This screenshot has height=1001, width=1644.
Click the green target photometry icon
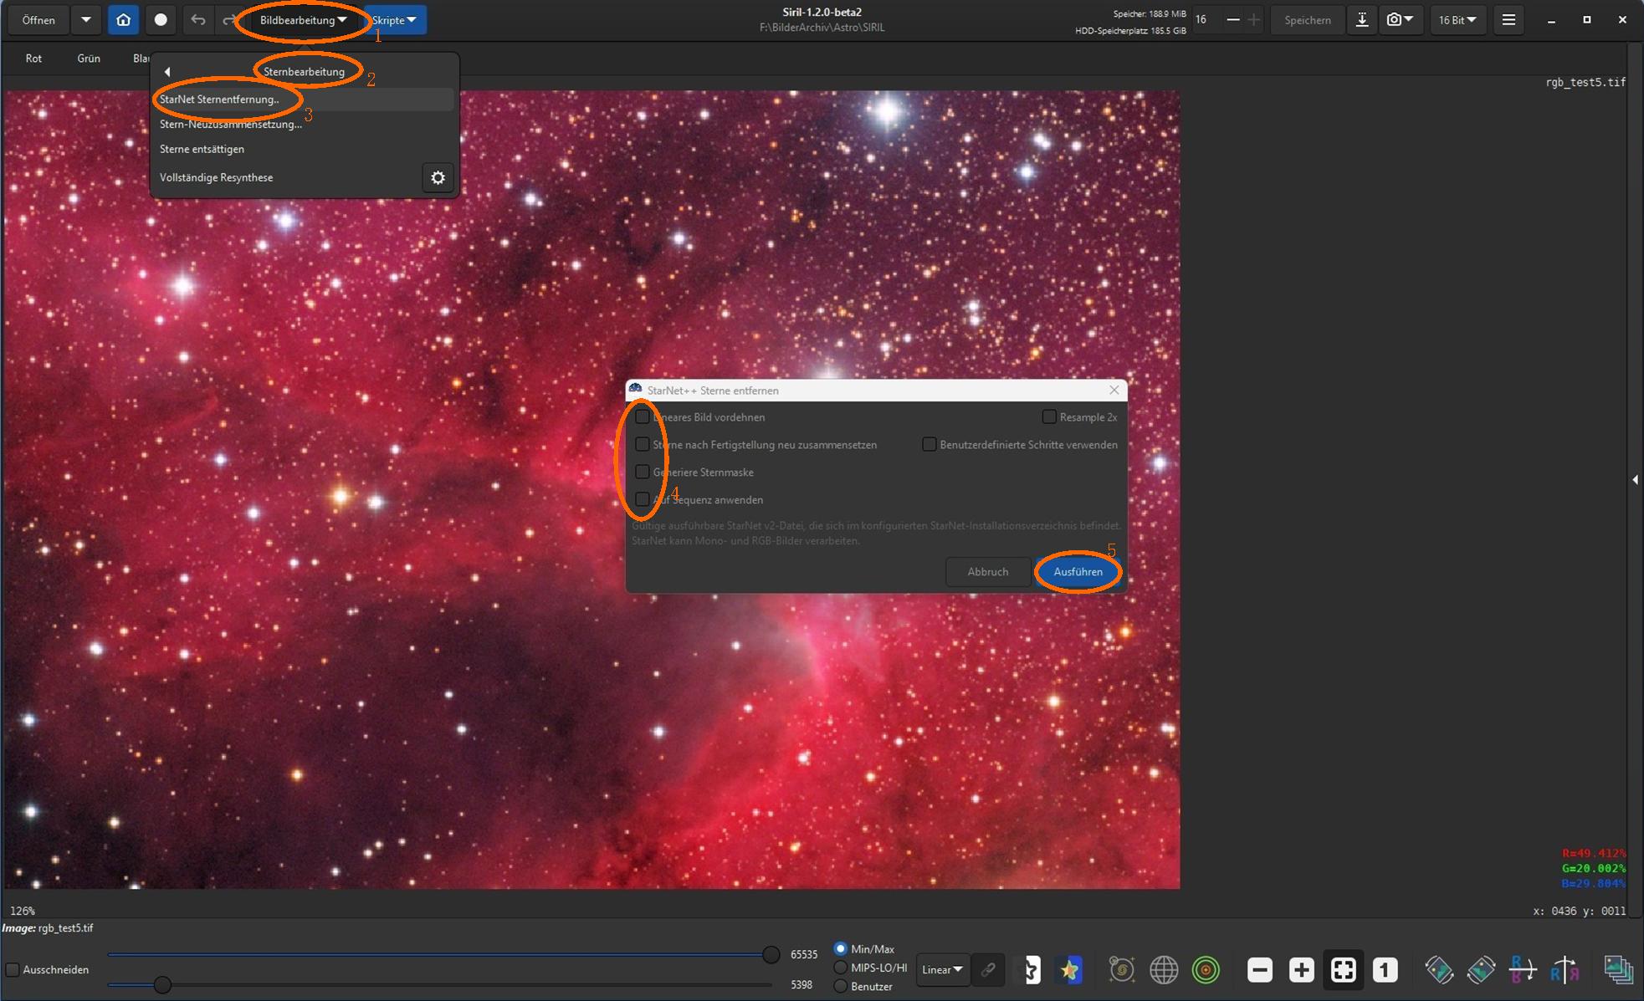pyautogui.click(x=1206, y=969)
